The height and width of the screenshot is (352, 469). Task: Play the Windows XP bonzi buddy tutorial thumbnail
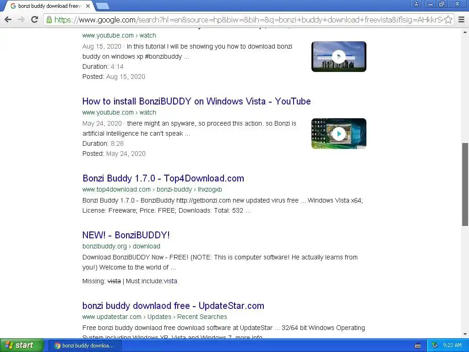coord(338,56)
